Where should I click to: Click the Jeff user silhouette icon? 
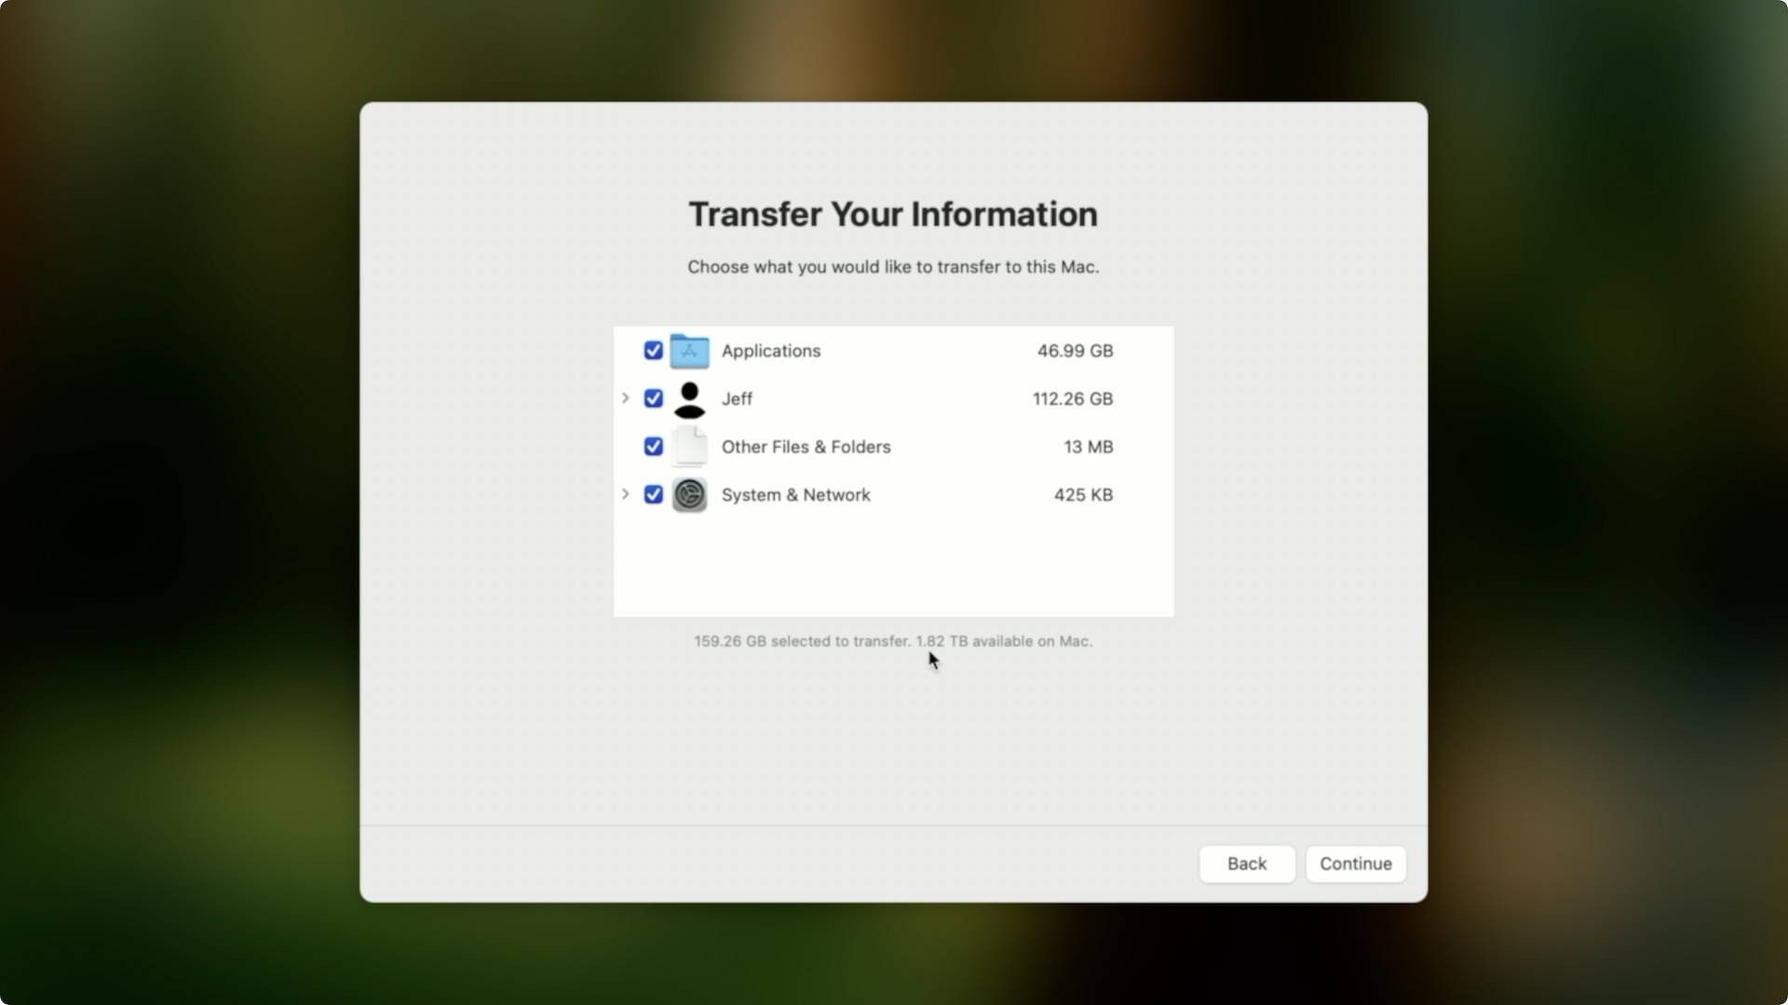tap(689, 399)
